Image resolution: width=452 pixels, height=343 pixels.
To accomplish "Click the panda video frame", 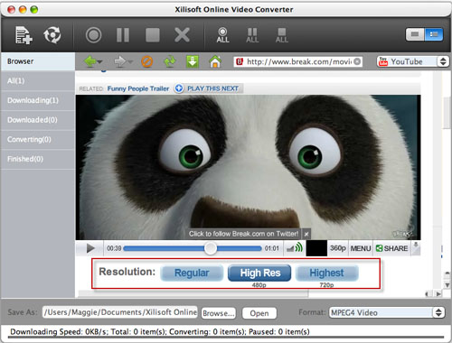I will click(x=248, y=167).
